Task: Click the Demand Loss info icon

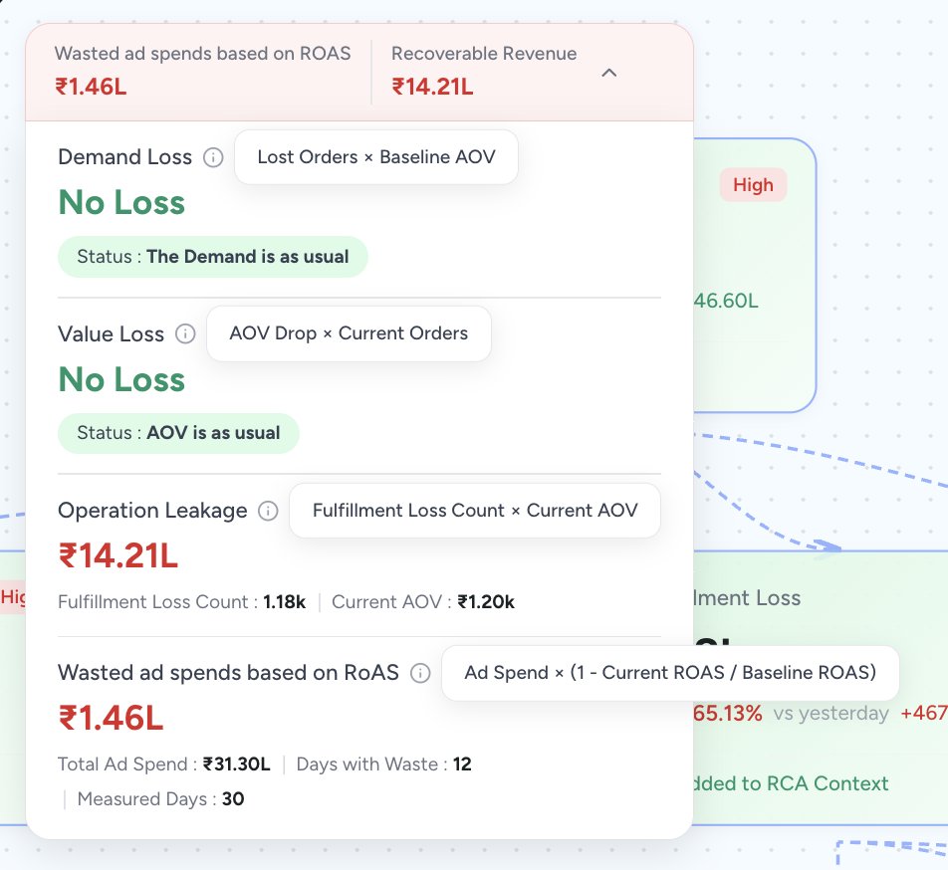Action: tap(213, 157)
